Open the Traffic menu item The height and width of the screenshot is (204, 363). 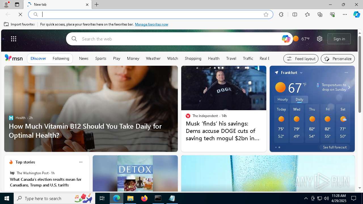[248, 58]
